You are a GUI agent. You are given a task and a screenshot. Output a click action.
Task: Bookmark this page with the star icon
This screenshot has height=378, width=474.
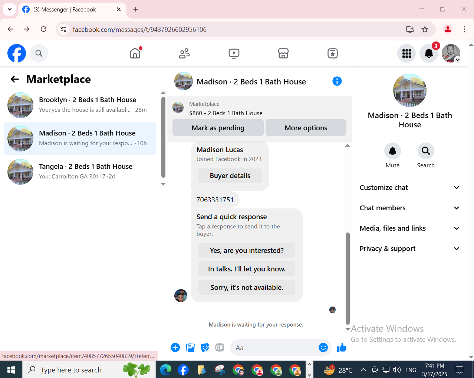425,29
